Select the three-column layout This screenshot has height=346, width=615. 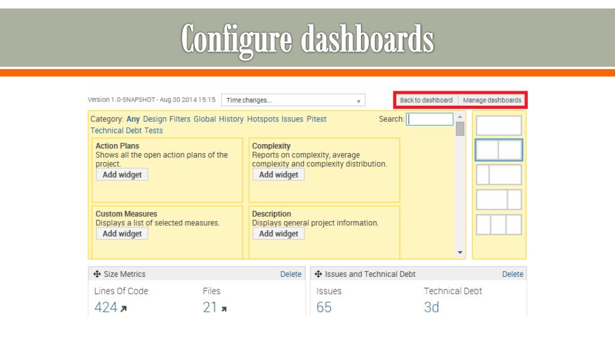pyautogui.click(x=498, y=225)
